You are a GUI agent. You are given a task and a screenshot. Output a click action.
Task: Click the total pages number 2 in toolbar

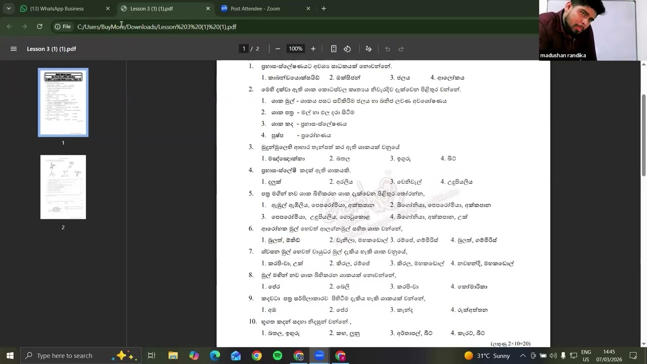(257, 49)
